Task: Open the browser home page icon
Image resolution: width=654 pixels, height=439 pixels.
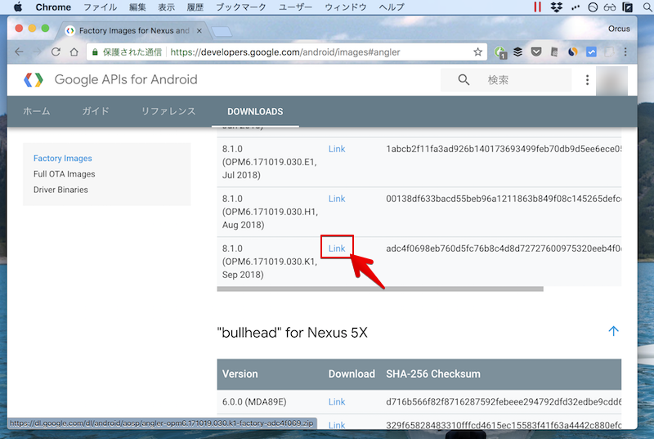Action: click(74, 52)
